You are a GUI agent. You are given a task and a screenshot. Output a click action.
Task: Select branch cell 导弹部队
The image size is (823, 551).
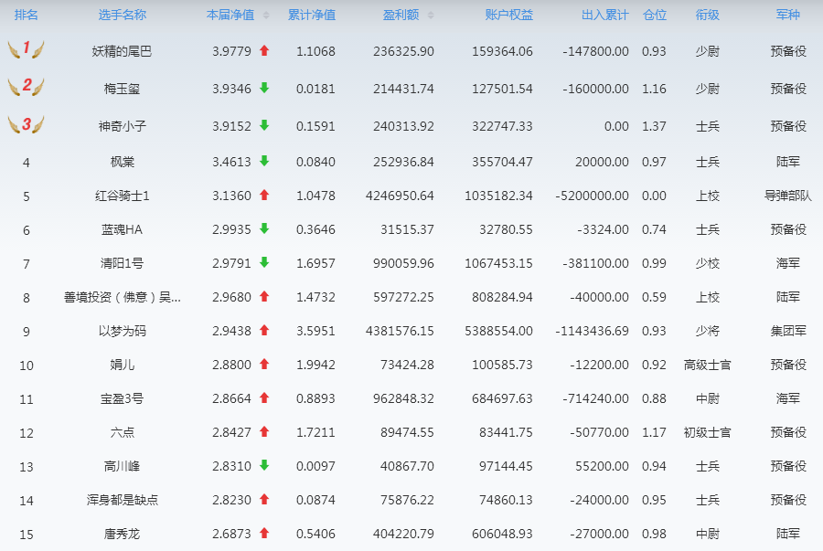point(788,196)
